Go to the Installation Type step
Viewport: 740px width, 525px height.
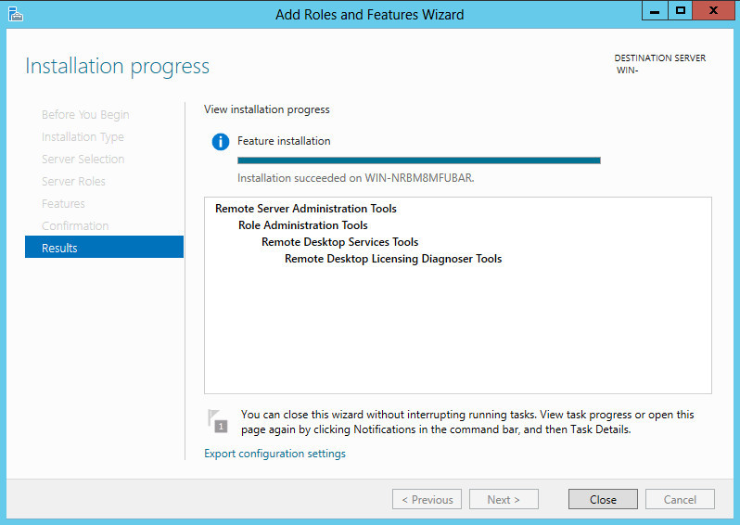(x=83, y=137)
